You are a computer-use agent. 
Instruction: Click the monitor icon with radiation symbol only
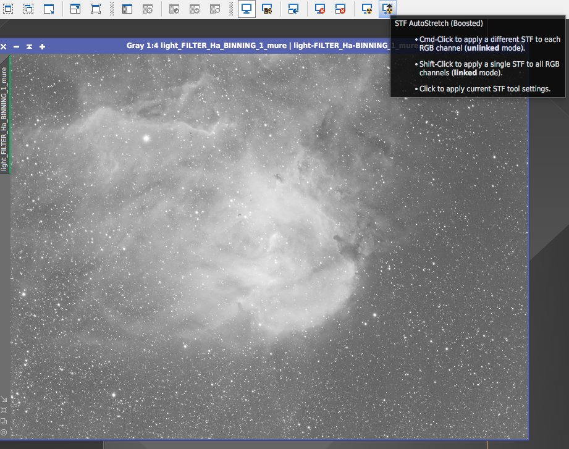click(367, 9)
